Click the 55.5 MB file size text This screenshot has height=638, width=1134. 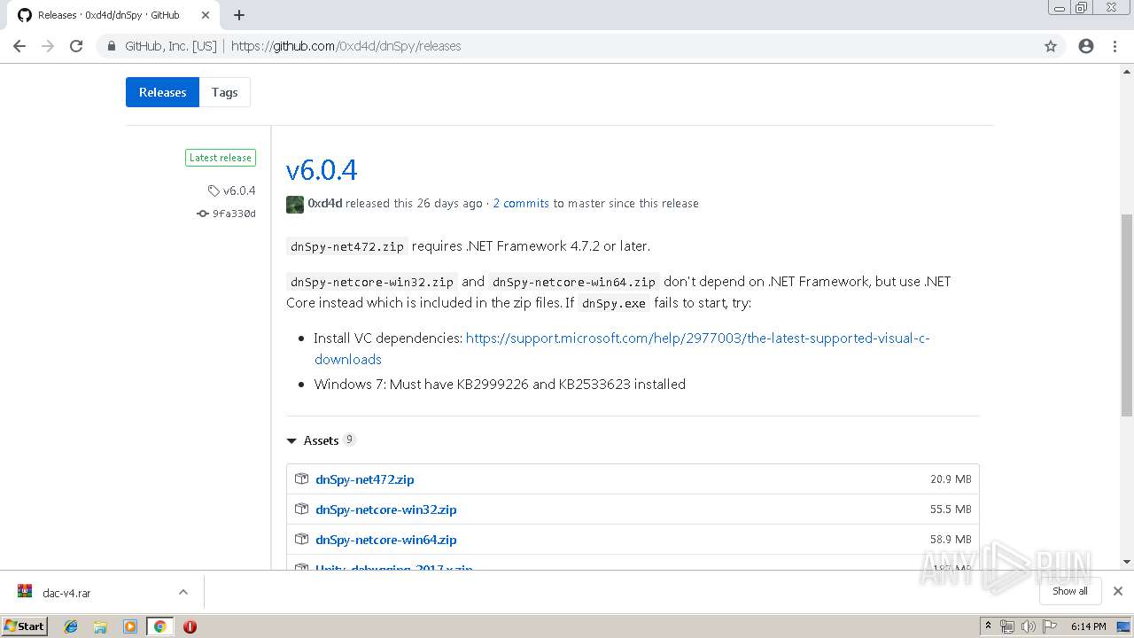click(x=951, y=510)
